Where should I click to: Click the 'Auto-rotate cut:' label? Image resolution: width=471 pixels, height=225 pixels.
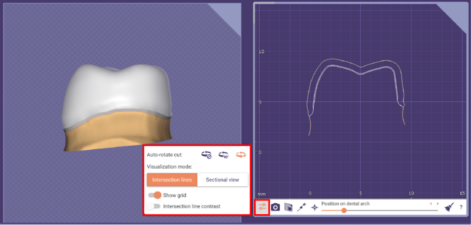pos(165,155)
